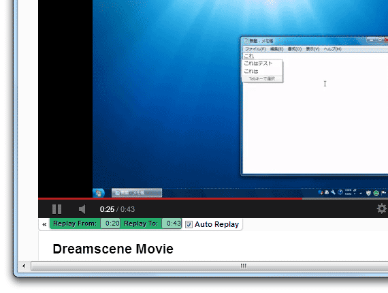
Task: Uncheck the Auto Replay checkbox
Action: (189, 225)
